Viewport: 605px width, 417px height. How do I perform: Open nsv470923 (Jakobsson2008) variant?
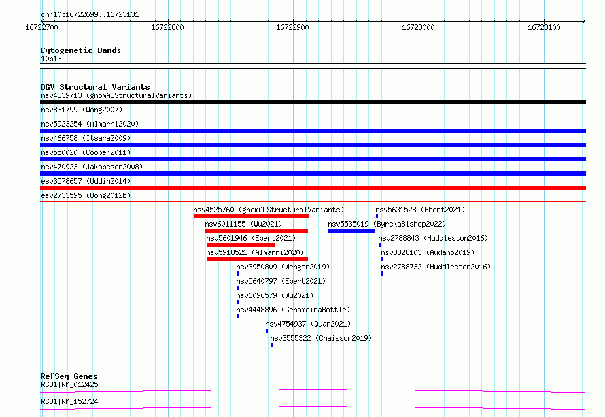point(92,167)
